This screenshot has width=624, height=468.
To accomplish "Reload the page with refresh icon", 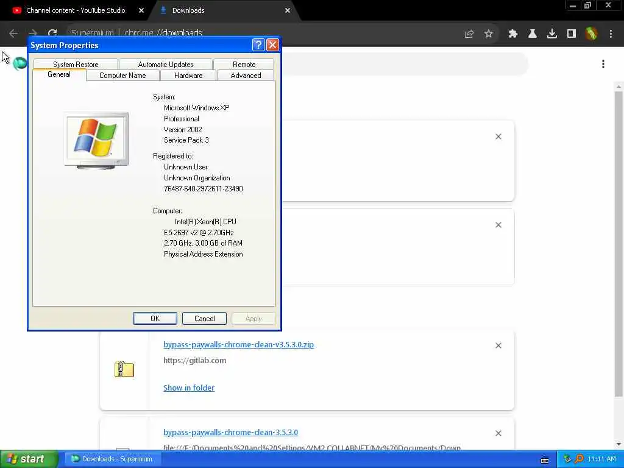I will coord(52,34).
